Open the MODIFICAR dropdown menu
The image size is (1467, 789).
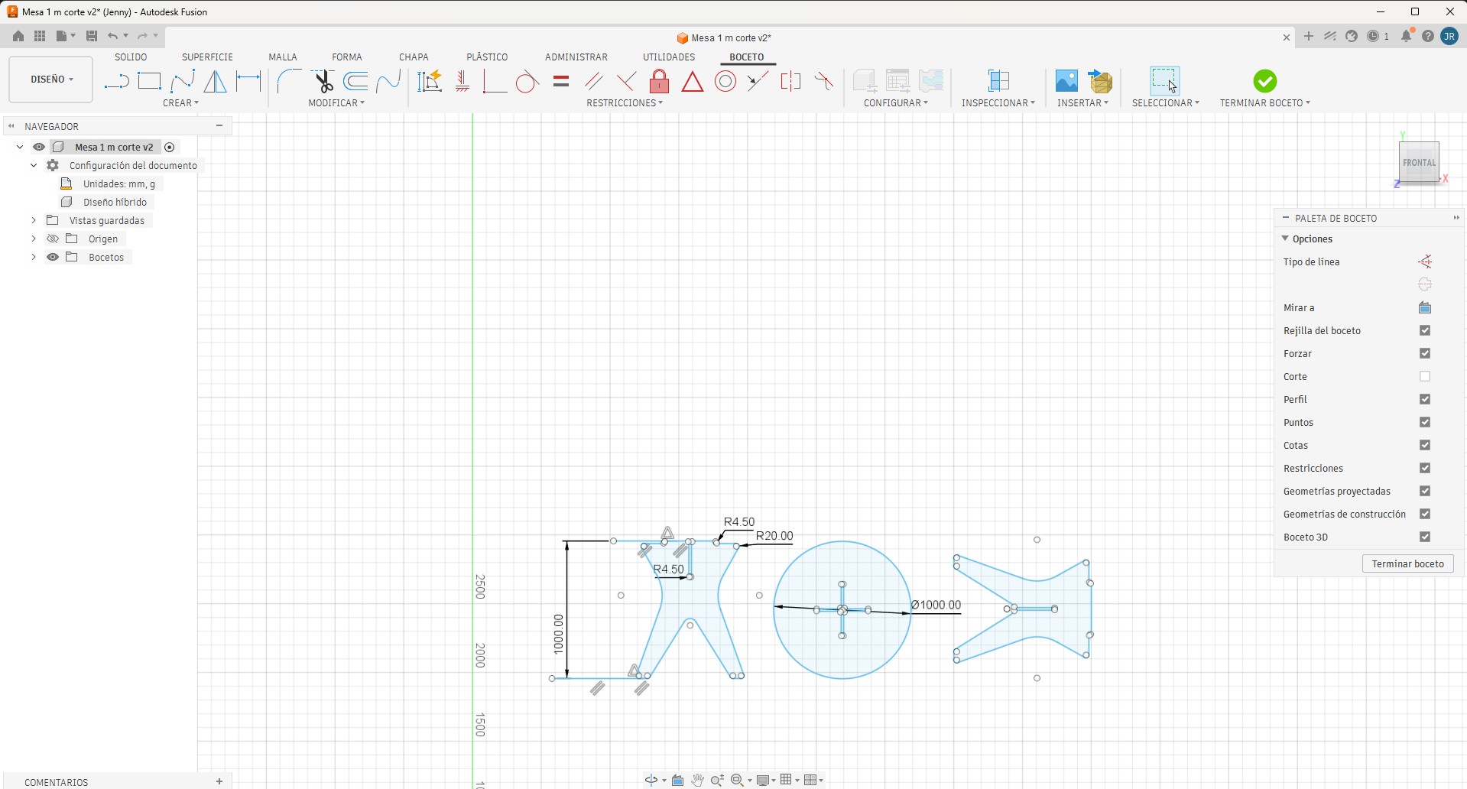coord(336,102)
